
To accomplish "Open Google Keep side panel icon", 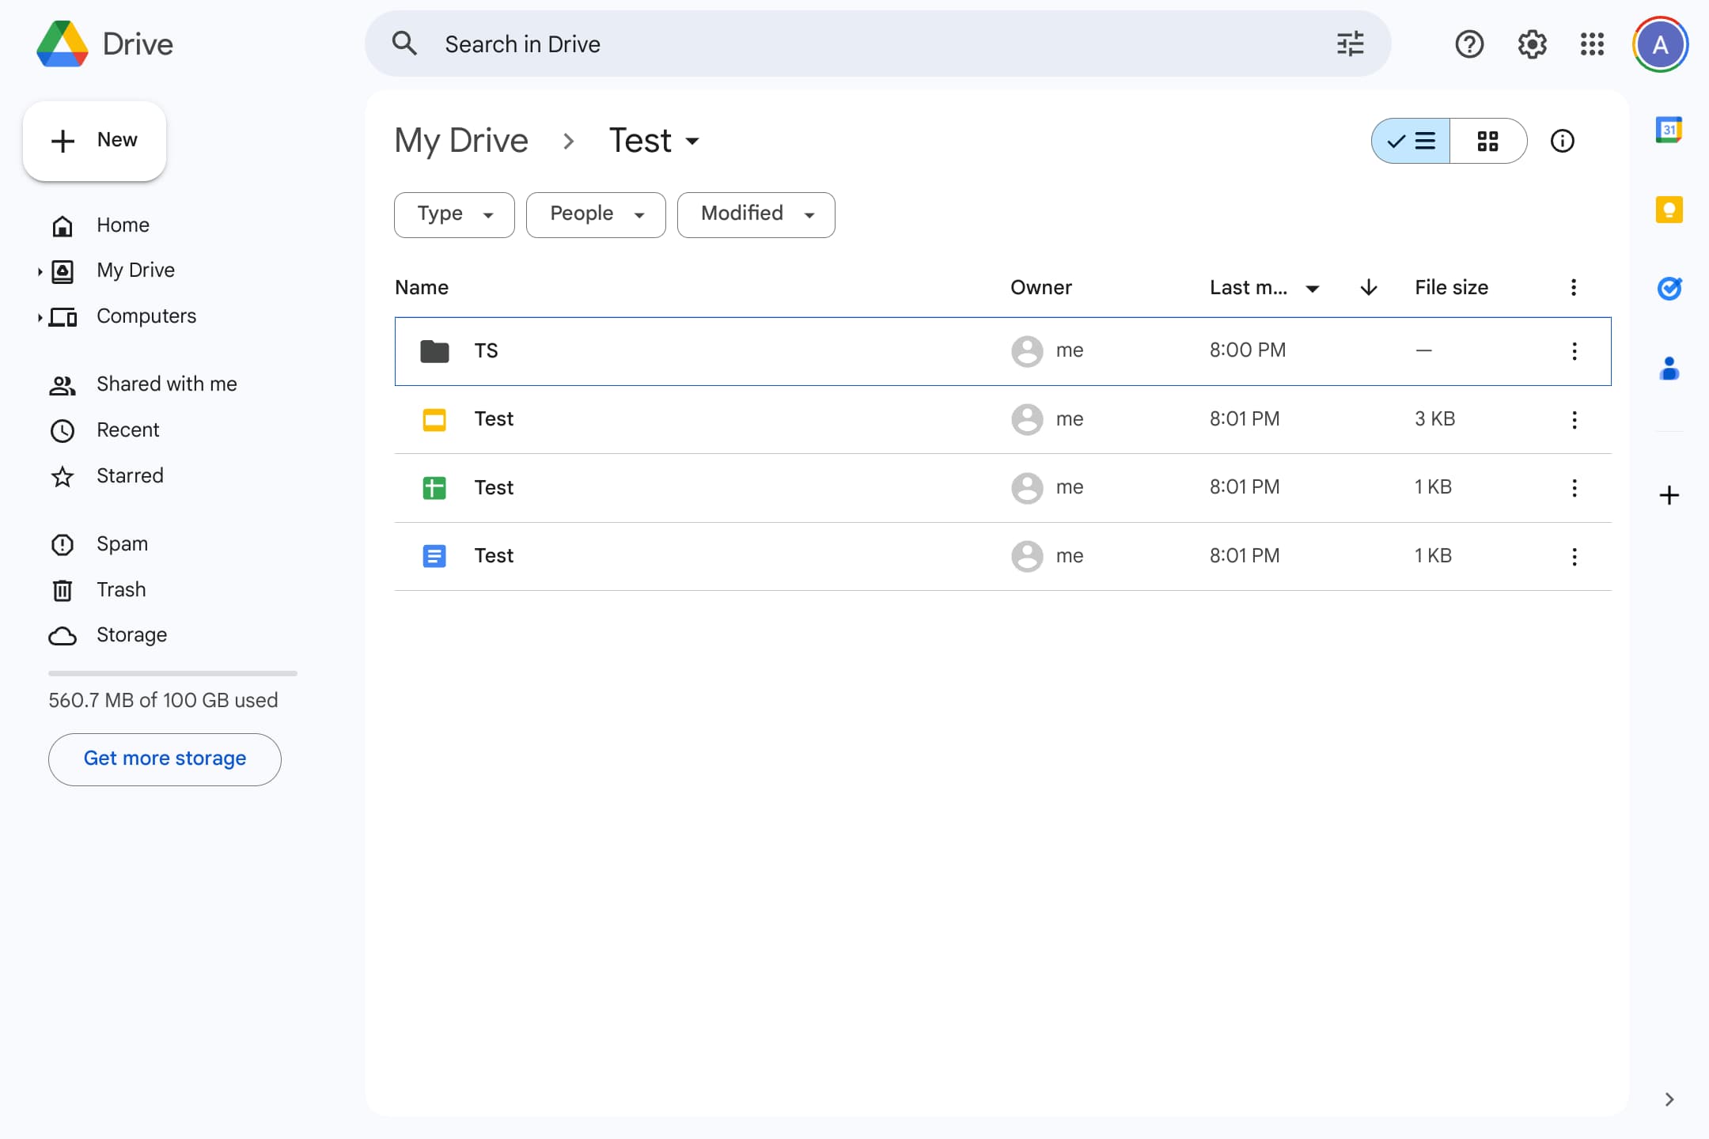I will (x=1669, y=210).
